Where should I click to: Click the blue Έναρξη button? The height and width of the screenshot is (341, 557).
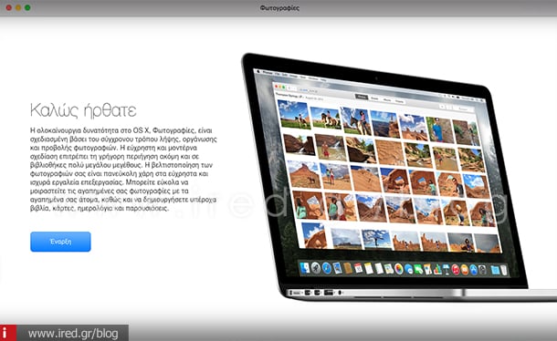pos(60,242)
